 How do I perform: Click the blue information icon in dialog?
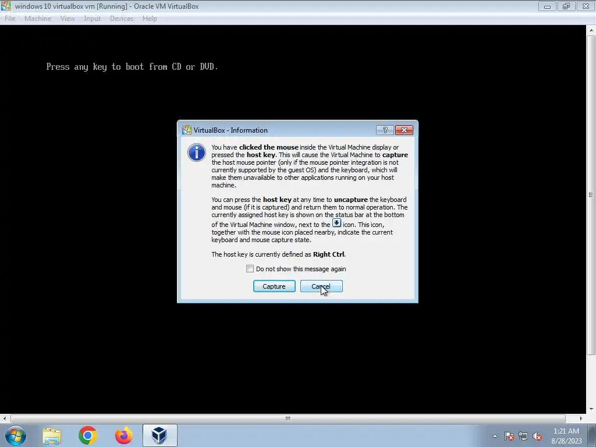point(197,152)
